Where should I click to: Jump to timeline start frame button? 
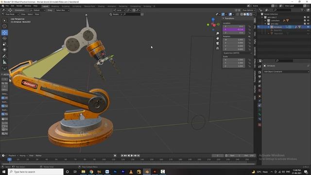tap(122, 156)
